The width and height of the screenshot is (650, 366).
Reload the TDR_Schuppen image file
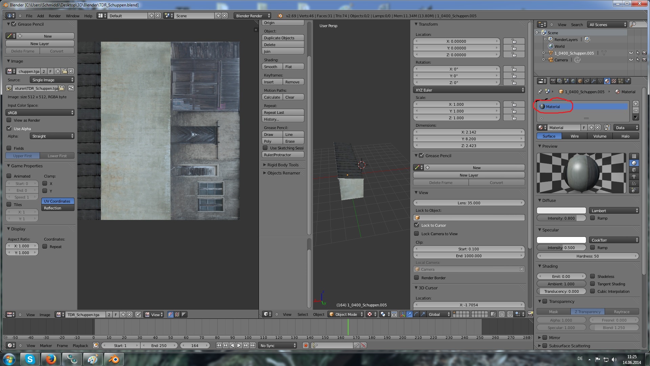coord(71,88)
